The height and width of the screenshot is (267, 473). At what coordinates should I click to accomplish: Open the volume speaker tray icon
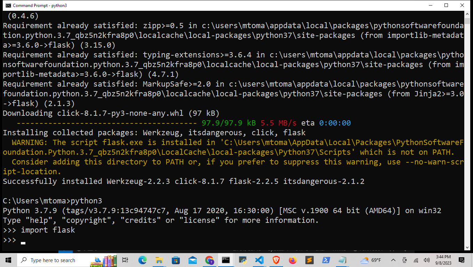426,260
